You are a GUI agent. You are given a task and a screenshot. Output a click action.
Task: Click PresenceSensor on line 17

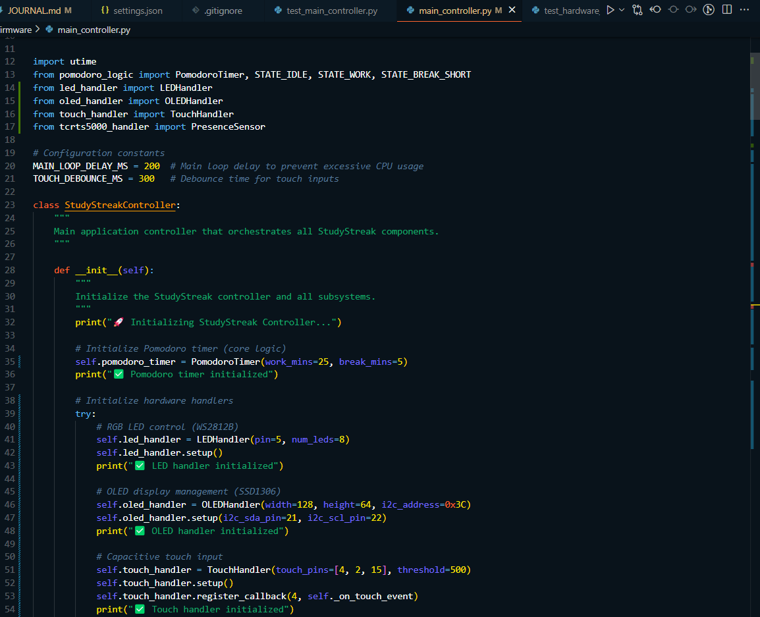[228, 126]
